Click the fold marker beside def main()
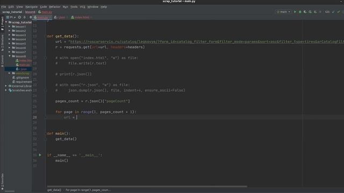Viewport: 344px width, 193px height. click(46, 133)
